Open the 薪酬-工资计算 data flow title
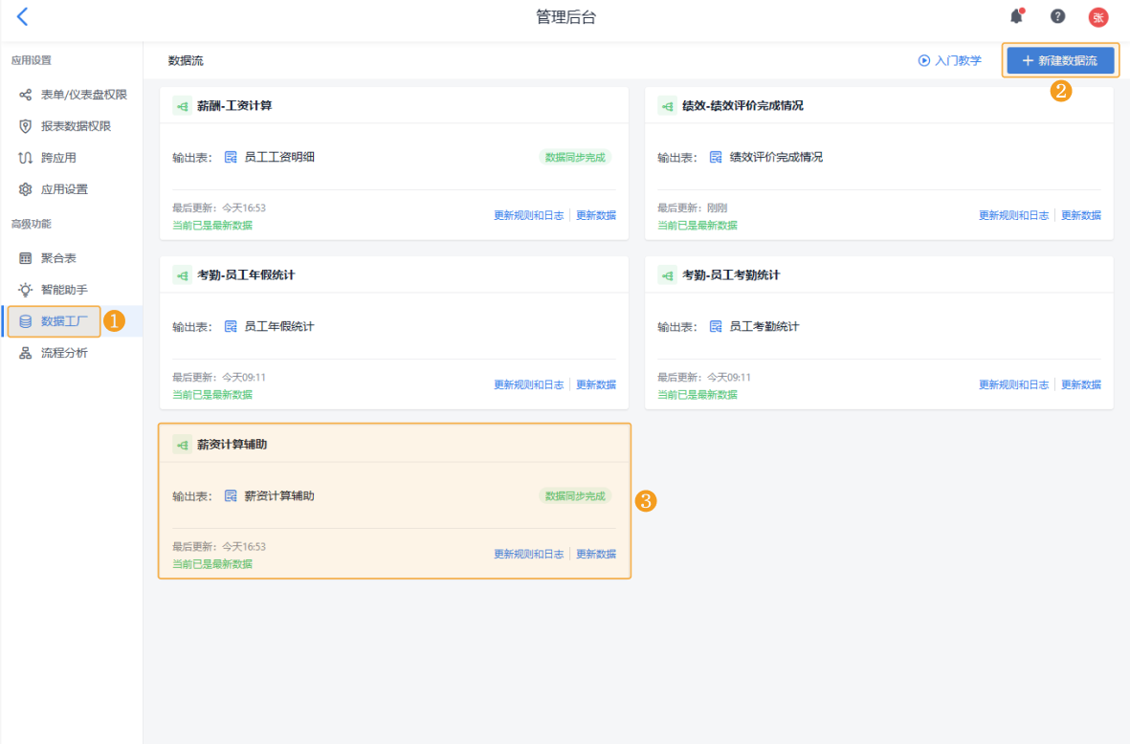Viewport: 1130px width, 744px height. point(235,106)
